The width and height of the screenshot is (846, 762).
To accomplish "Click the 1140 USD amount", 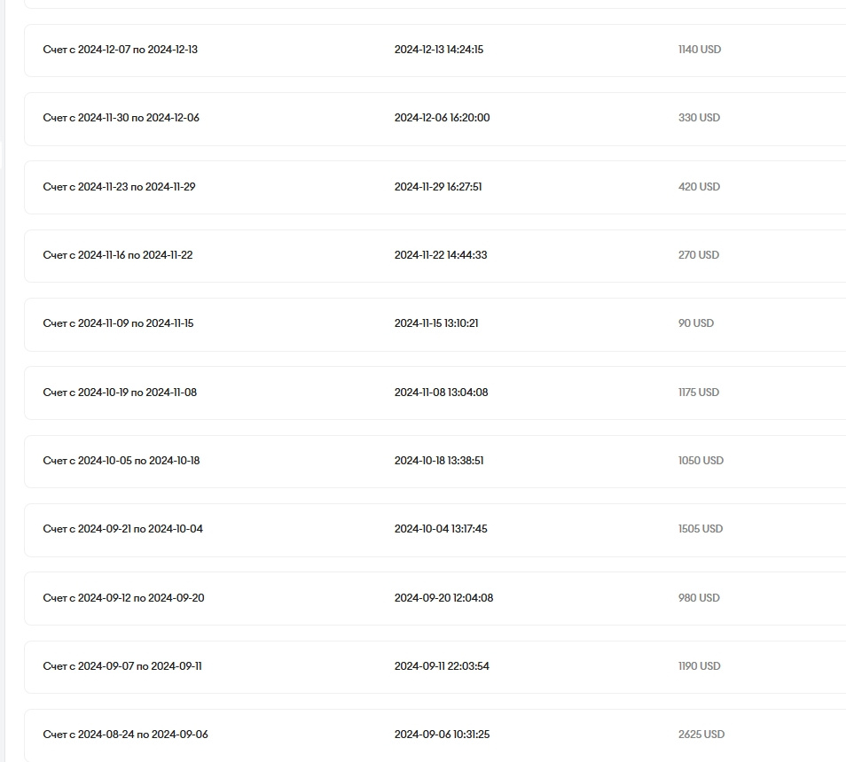I will point(700,50).
